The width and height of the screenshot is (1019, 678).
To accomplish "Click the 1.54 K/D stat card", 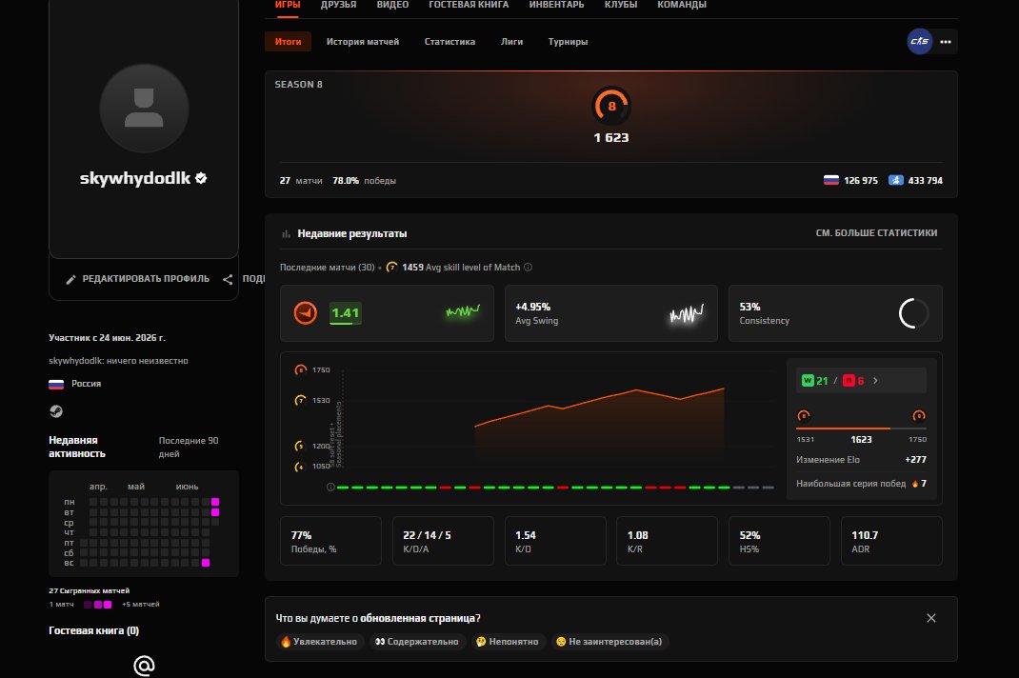I will click(555, 541).
